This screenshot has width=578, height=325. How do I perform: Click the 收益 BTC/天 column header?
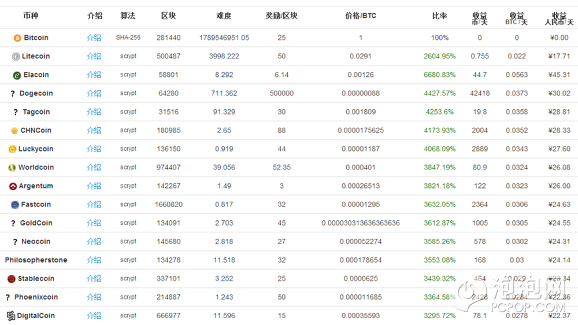pyautogui.click(x=516, y=19)
